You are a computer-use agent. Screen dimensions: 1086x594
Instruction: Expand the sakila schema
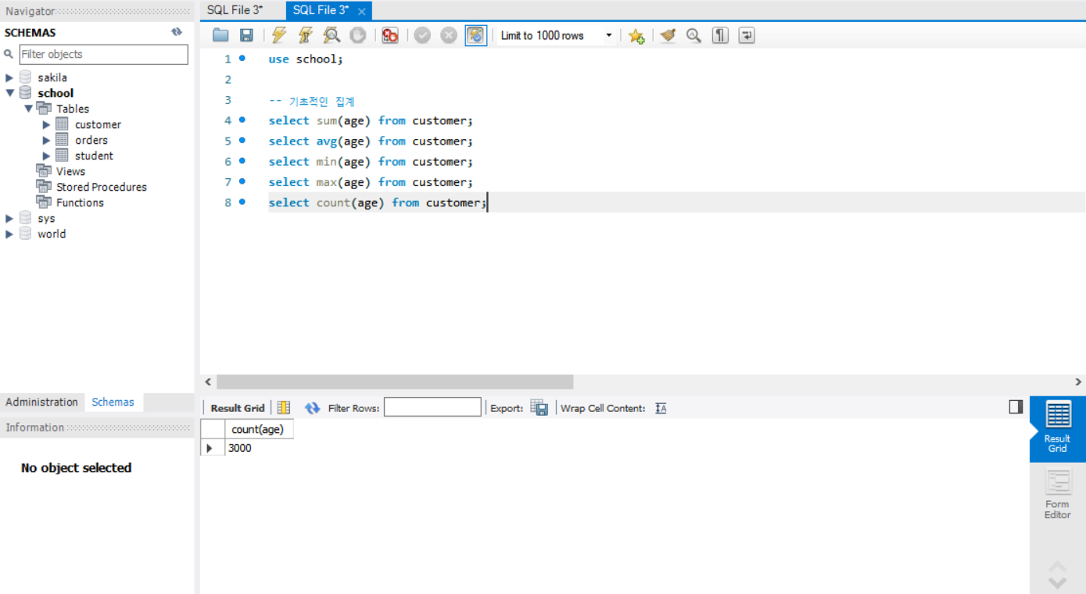point(9,77)
